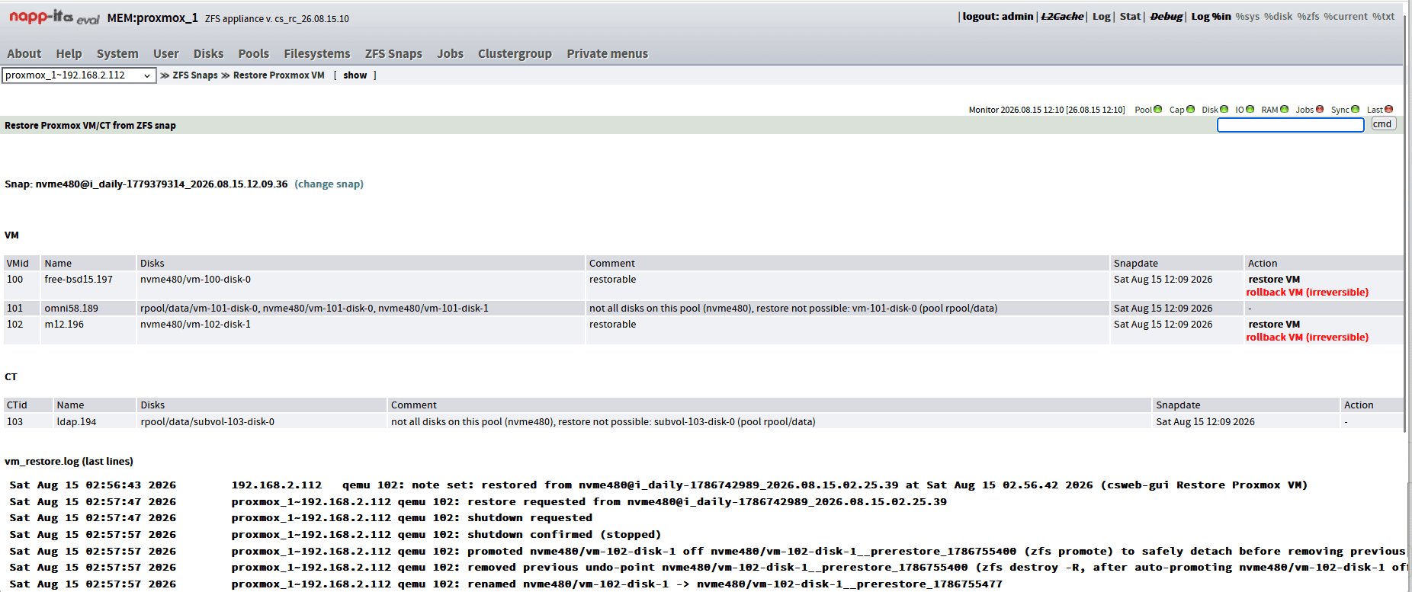The height and width of the screenshot is (592, 1412).
Task: Click the red Jobs status LED
Action: click(1320, 109)
